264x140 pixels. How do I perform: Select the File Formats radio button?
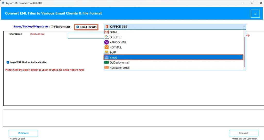tap(52, 27)
